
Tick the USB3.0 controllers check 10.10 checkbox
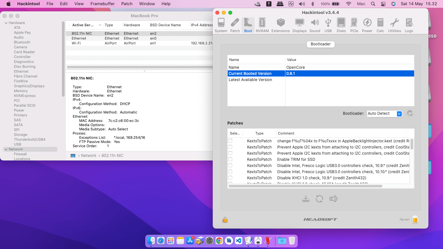(x=230, y=172)
